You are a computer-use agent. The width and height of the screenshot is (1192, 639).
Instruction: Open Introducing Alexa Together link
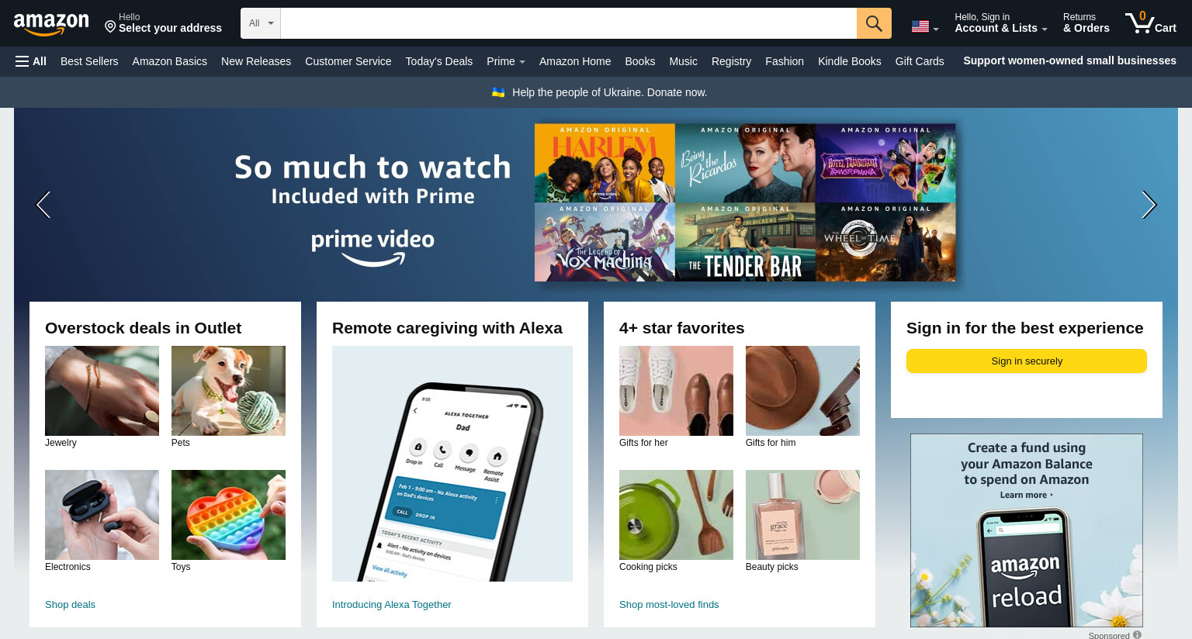[391, 605]
